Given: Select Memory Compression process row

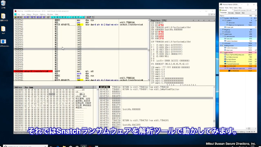Looking at the screenshot, I should pyautogui.click(x=238, y=25).
